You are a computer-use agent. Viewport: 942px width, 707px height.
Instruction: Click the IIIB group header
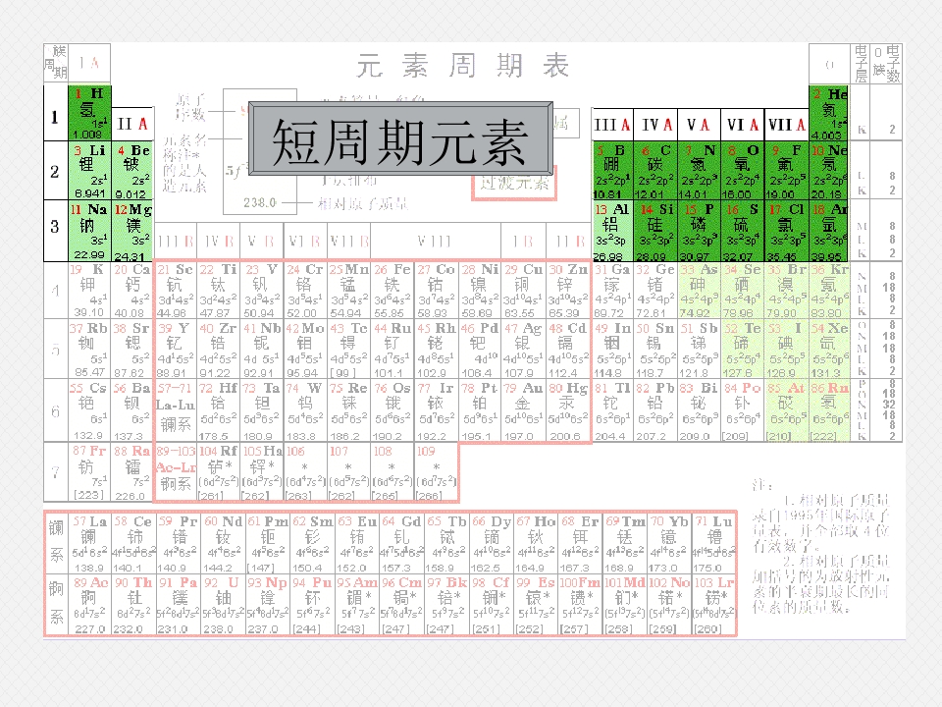176,242
